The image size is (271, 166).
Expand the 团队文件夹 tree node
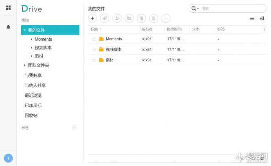25,65
